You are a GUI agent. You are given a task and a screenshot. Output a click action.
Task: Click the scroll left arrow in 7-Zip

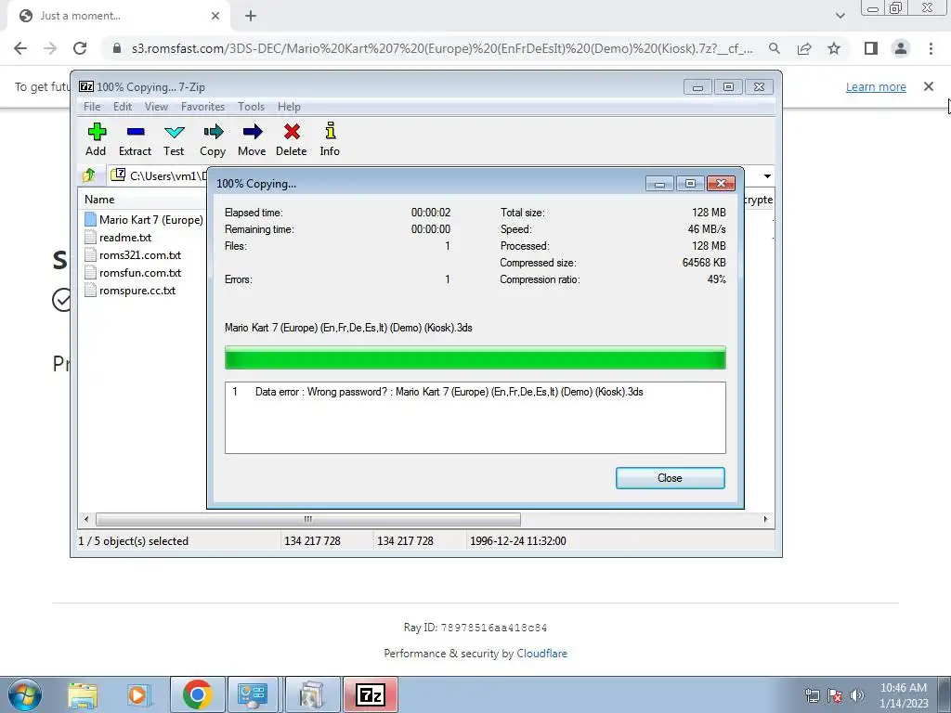[x=86, y=519]
